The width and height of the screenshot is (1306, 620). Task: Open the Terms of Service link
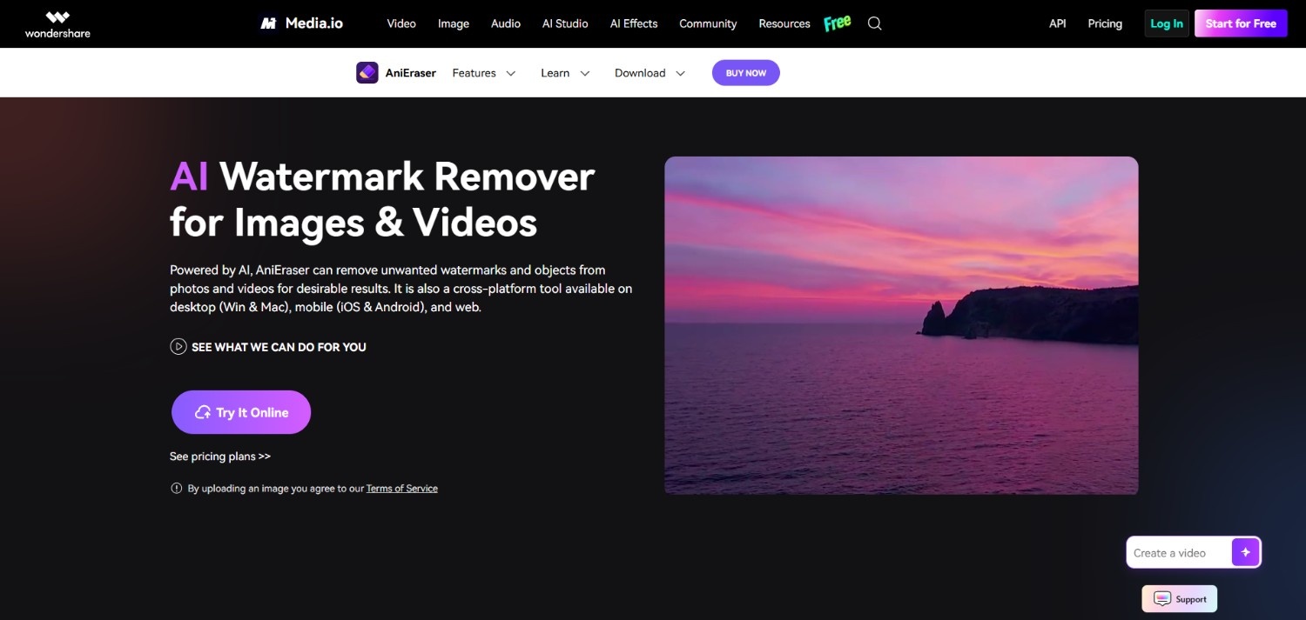(402, 489)
